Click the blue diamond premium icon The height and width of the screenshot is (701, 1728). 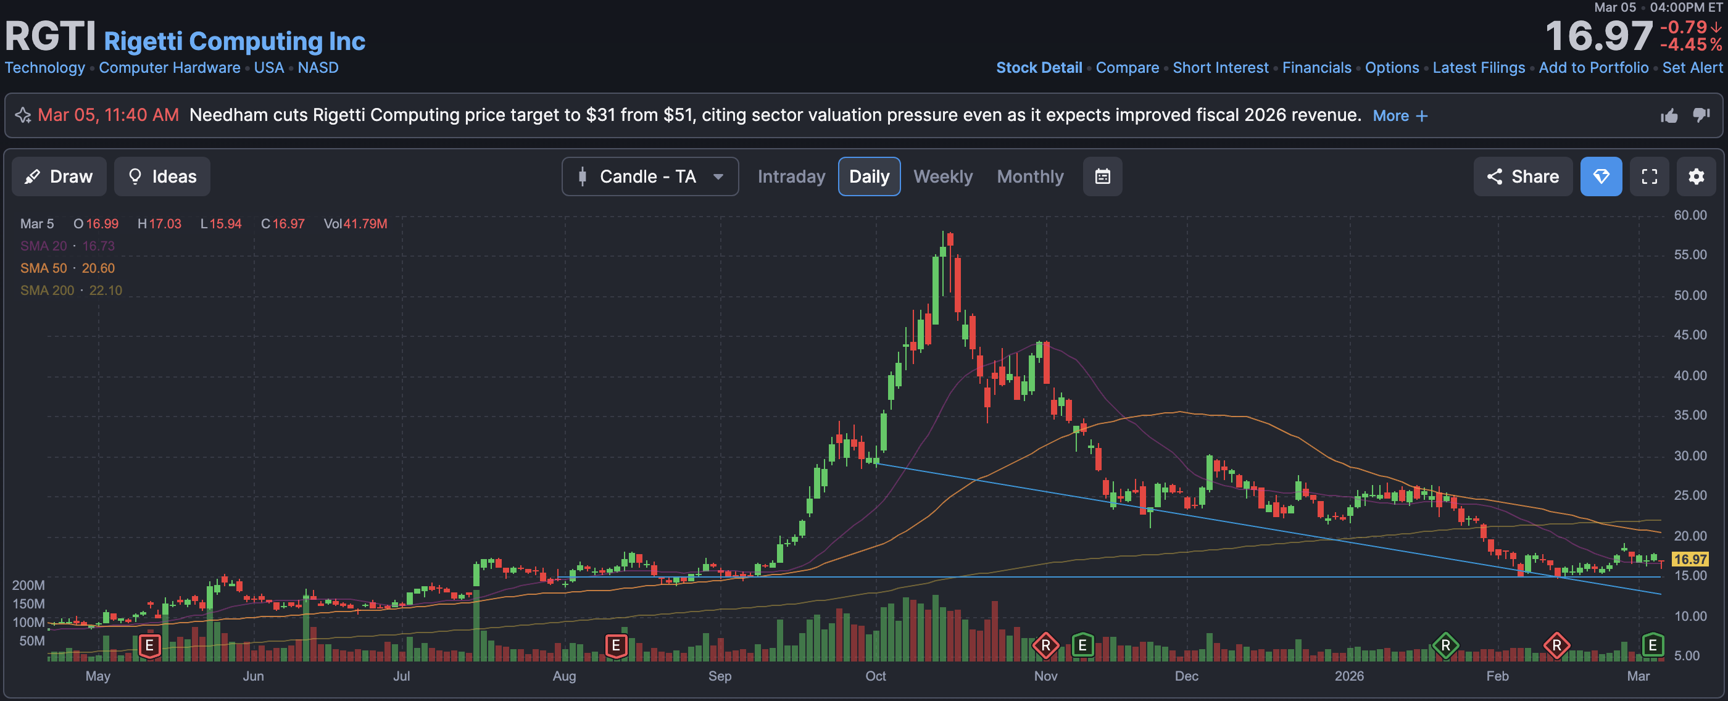1600,176
